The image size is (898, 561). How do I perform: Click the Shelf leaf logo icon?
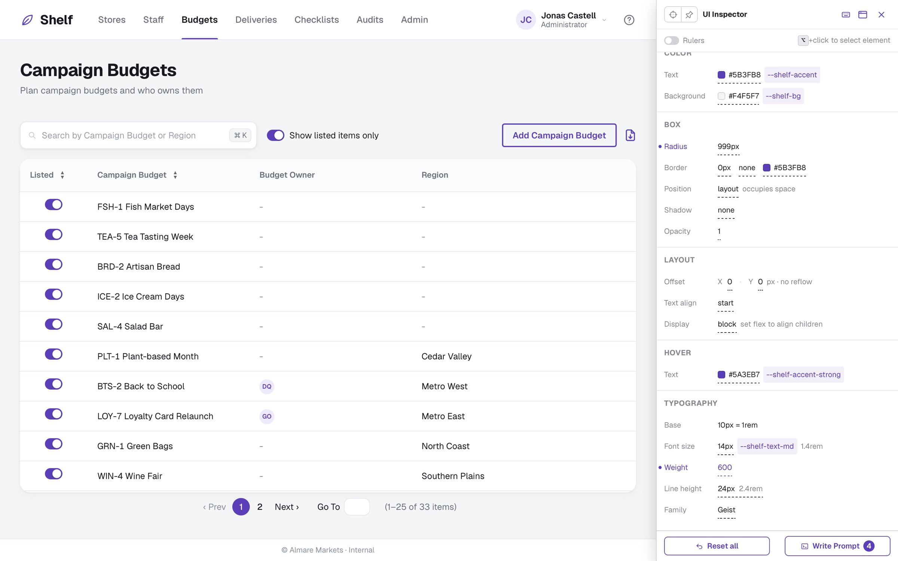(27, 20)
